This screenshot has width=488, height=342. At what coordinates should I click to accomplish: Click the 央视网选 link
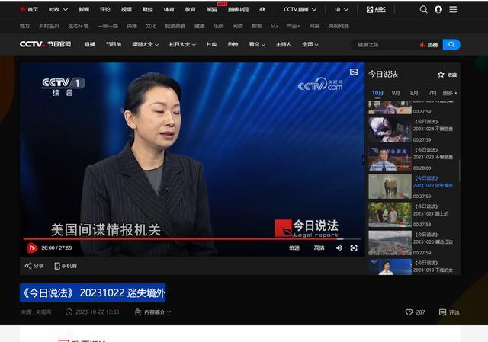(339, 26)
